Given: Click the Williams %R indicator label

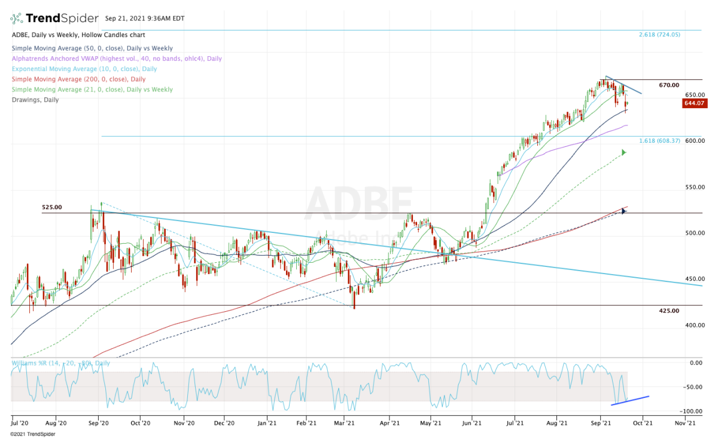Looking at the screenshot, I should coord(61,363).
